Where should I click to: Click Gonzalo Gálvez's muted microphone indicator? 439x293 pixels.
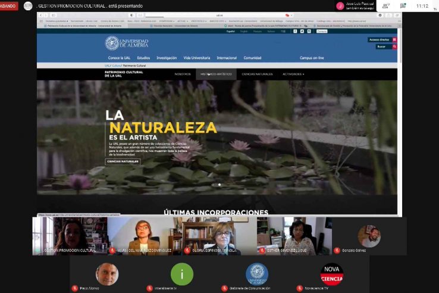(337, 251)
